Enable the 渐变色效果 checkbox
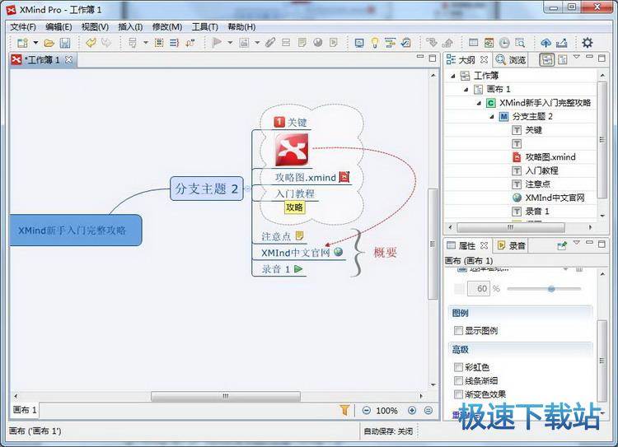The image size is (618, 447). tap(458, 393)
